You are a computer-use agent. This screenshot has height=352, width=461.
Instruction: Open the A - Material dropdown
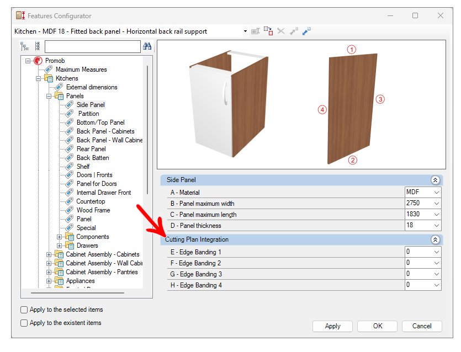437,192
